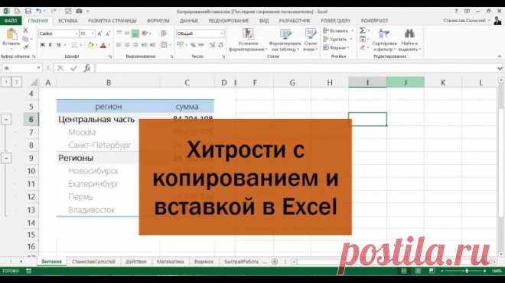The image size is (505, 283).
Task: Increase font size with the larger A icon
Action: click(x=99, y=34)
